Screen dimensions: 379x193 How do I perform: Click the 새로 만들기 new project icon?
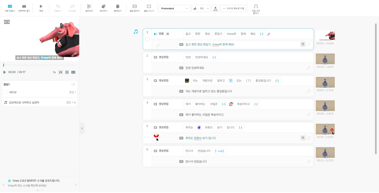tap(10, 6)
